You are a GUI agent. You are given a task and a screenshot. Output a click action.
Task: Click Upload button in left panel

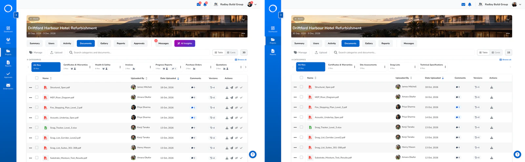[x=56, y=52]
